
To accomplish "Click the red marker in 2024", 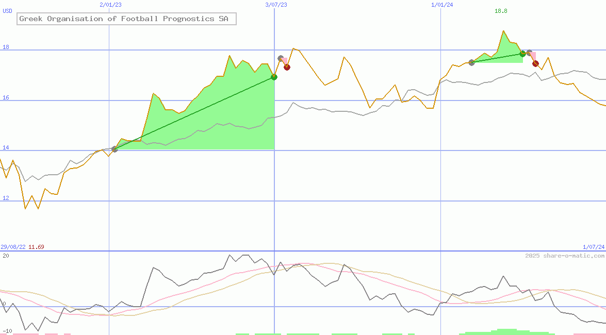I will 535,63.
